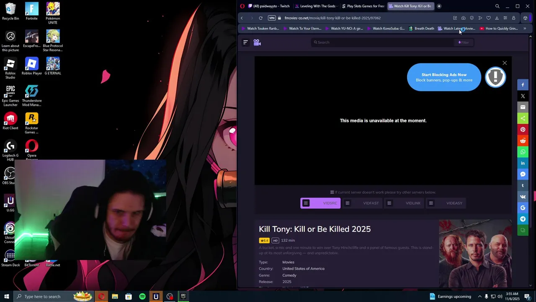This screenshot has height=302, width=536.
Task: Open Spotify from the taskbar
Action: tap(142, 297)
